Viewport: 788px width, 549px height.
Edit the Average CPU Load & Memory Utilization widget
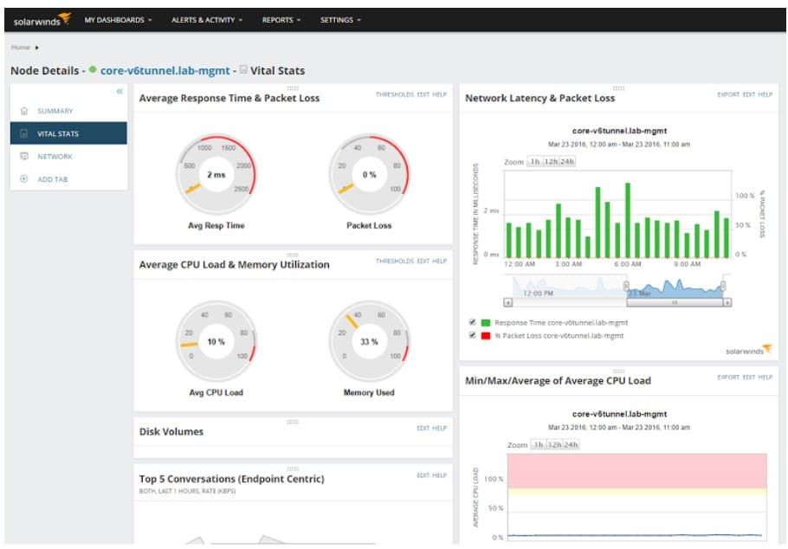click(423, 261)
